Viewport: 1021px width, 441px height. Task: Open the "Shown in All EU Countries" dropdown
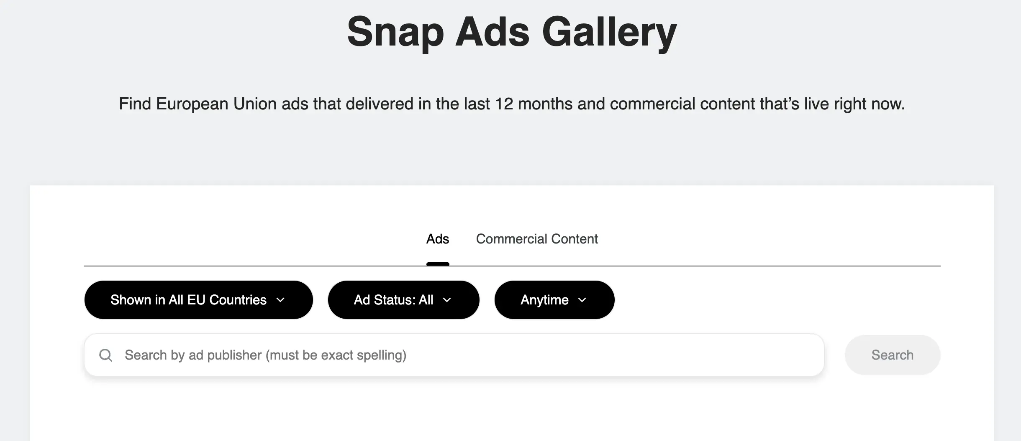(198, 299)
